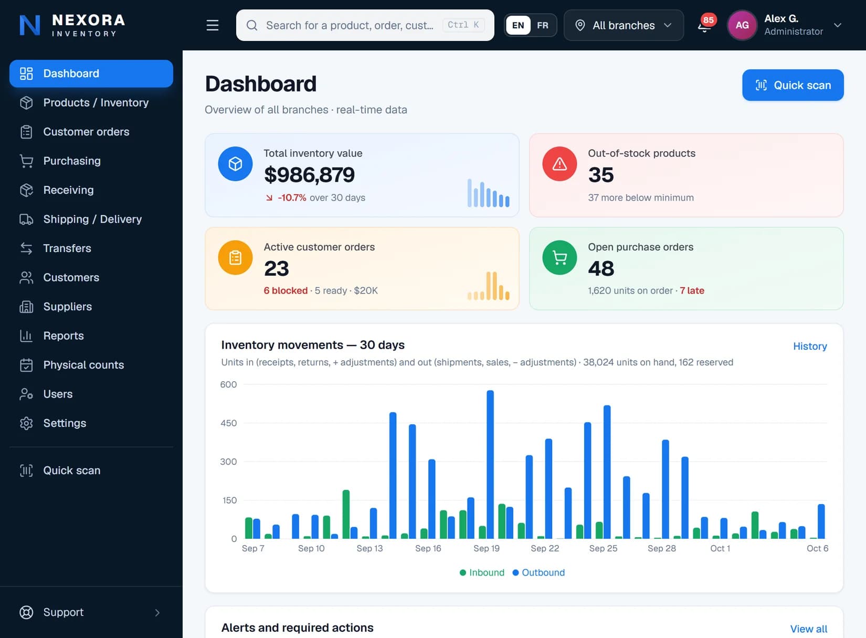Click View all for alerts
The height and width of the screenshot is (638, 866).
pyautogui.click(x=809, y=629)
